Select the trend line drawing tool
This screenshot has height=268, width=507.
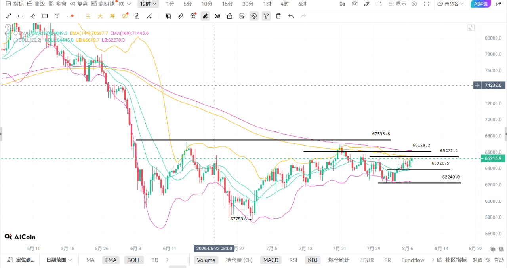[x=9, y=16]
